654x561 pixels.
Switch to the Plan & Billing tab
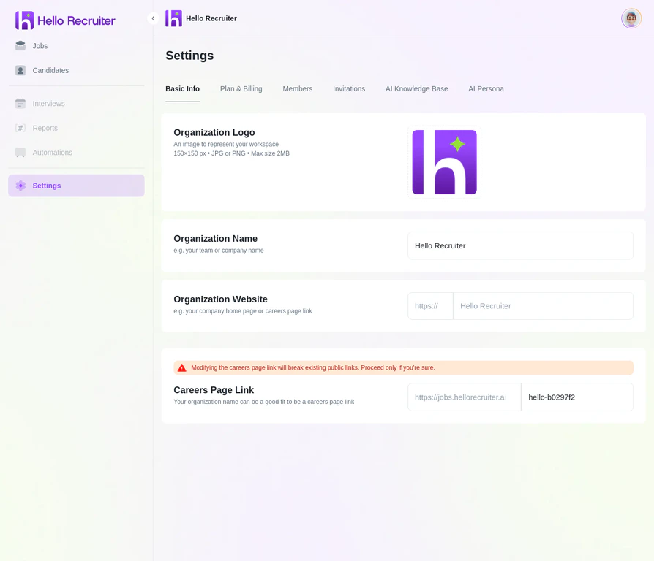tap(241, 88)
